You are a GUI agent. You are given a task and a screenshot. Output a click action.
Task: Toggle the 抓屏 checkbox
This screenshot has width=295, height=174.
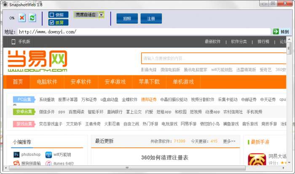[52, 23]
